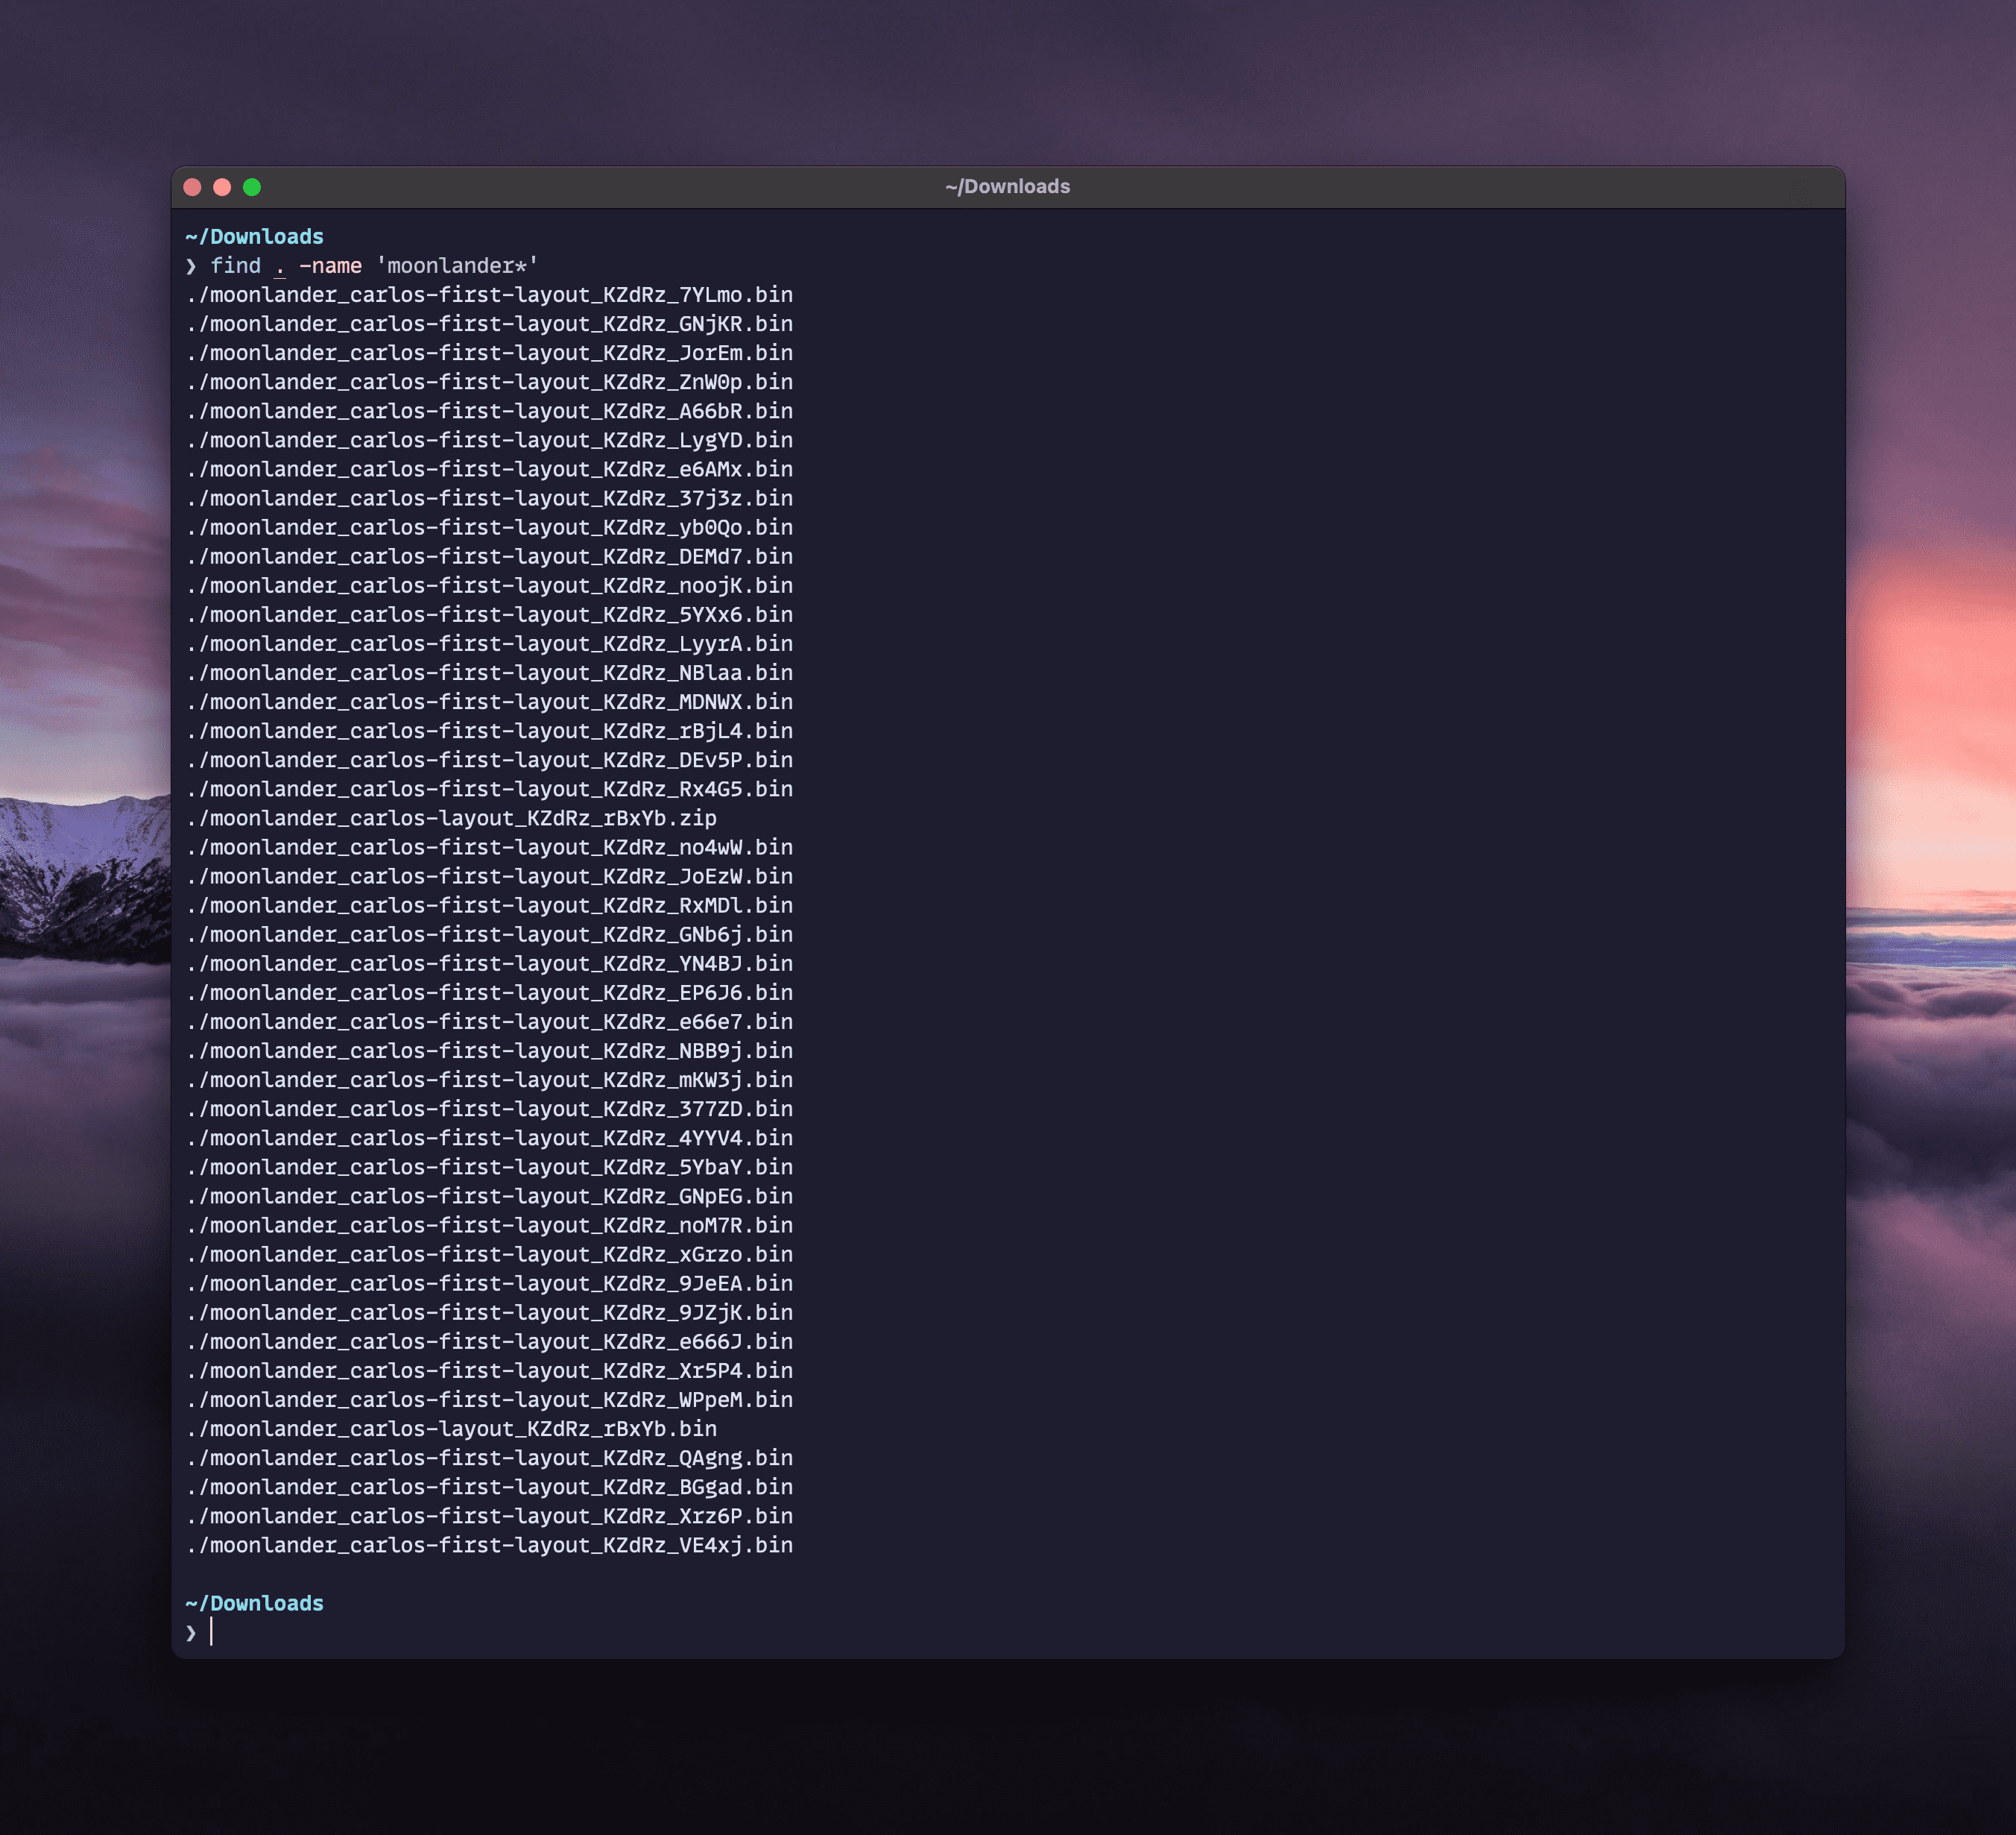This screenshot has width=2016, height=1835.
Task: Click the file ending in 7YLmo.bin
Action: point(489,295)
